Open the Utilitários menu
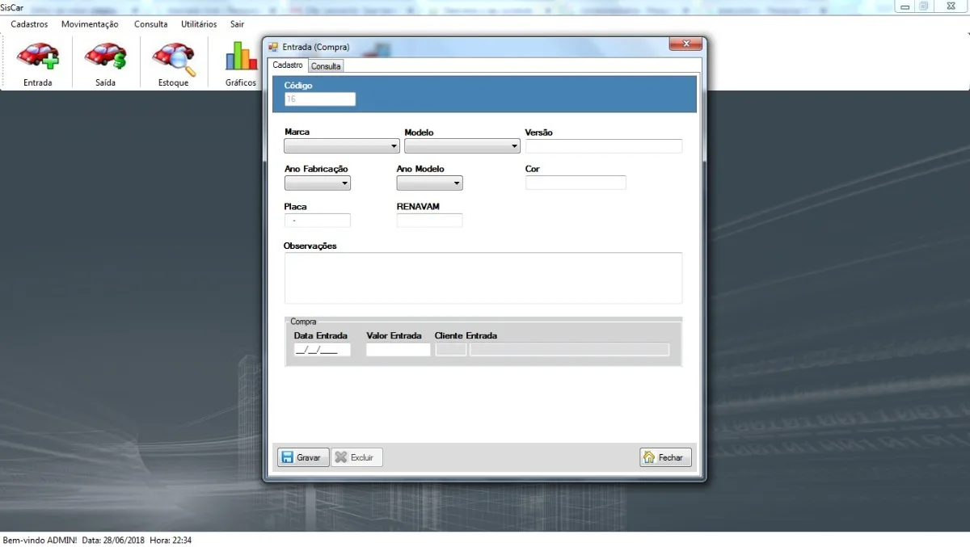 coord(199,24)
